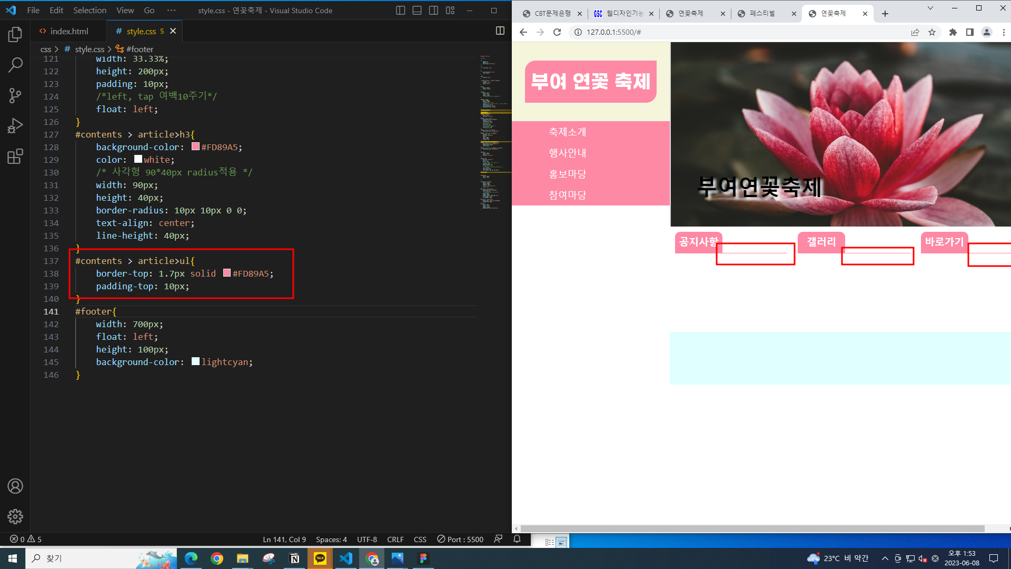1011x569 pixels.
Task: Show hidden system tray icons chevron
Action: point(885,558)
